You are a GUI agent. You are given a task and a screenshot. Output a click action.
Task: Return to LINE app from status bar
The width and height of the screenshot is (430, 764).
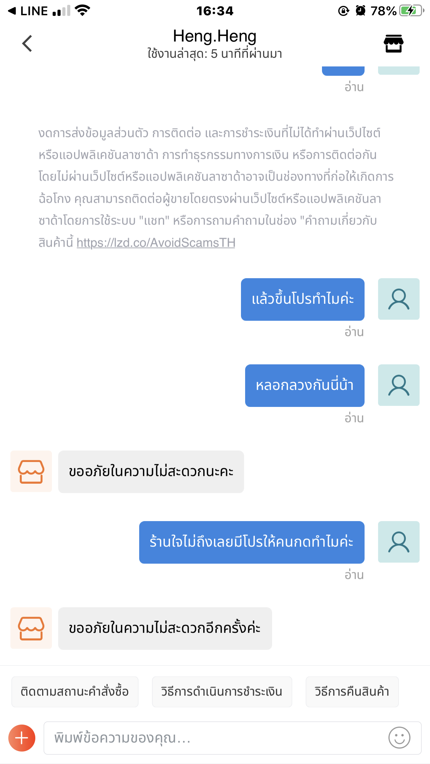pyautogui.click(x=28, y=11)
